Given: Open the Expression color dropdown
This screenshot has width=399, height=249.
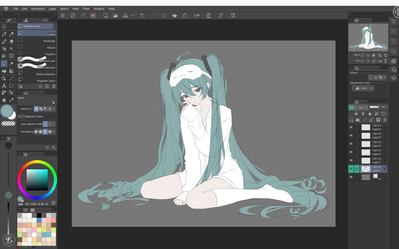Looking at the screenshot, I should (363, 88).
